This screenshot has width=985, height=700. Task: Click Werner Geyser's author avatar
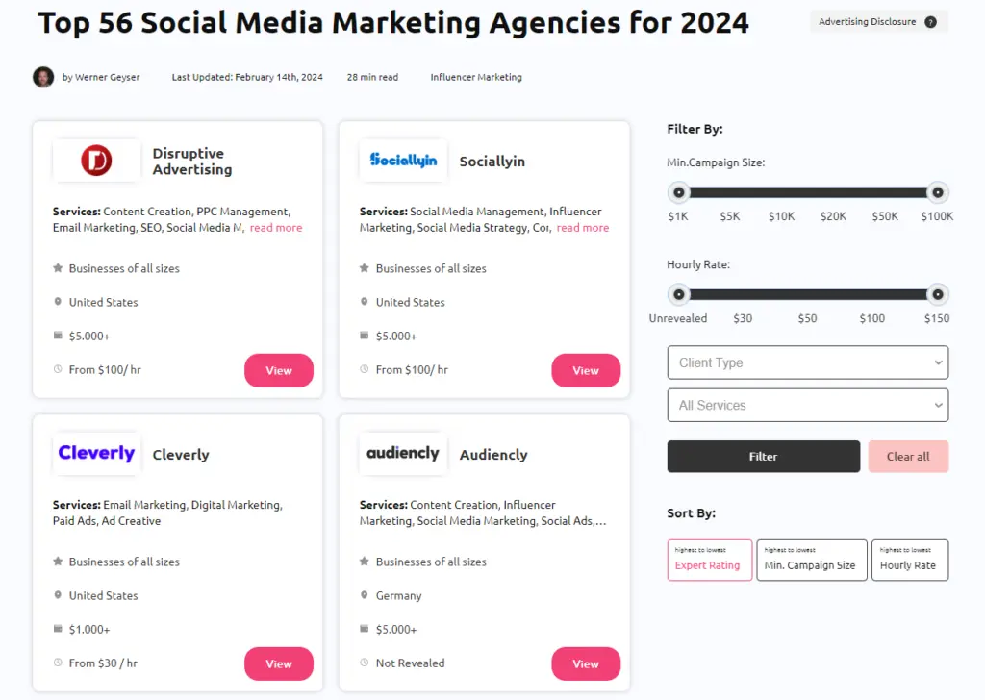[x=43, y=77]
